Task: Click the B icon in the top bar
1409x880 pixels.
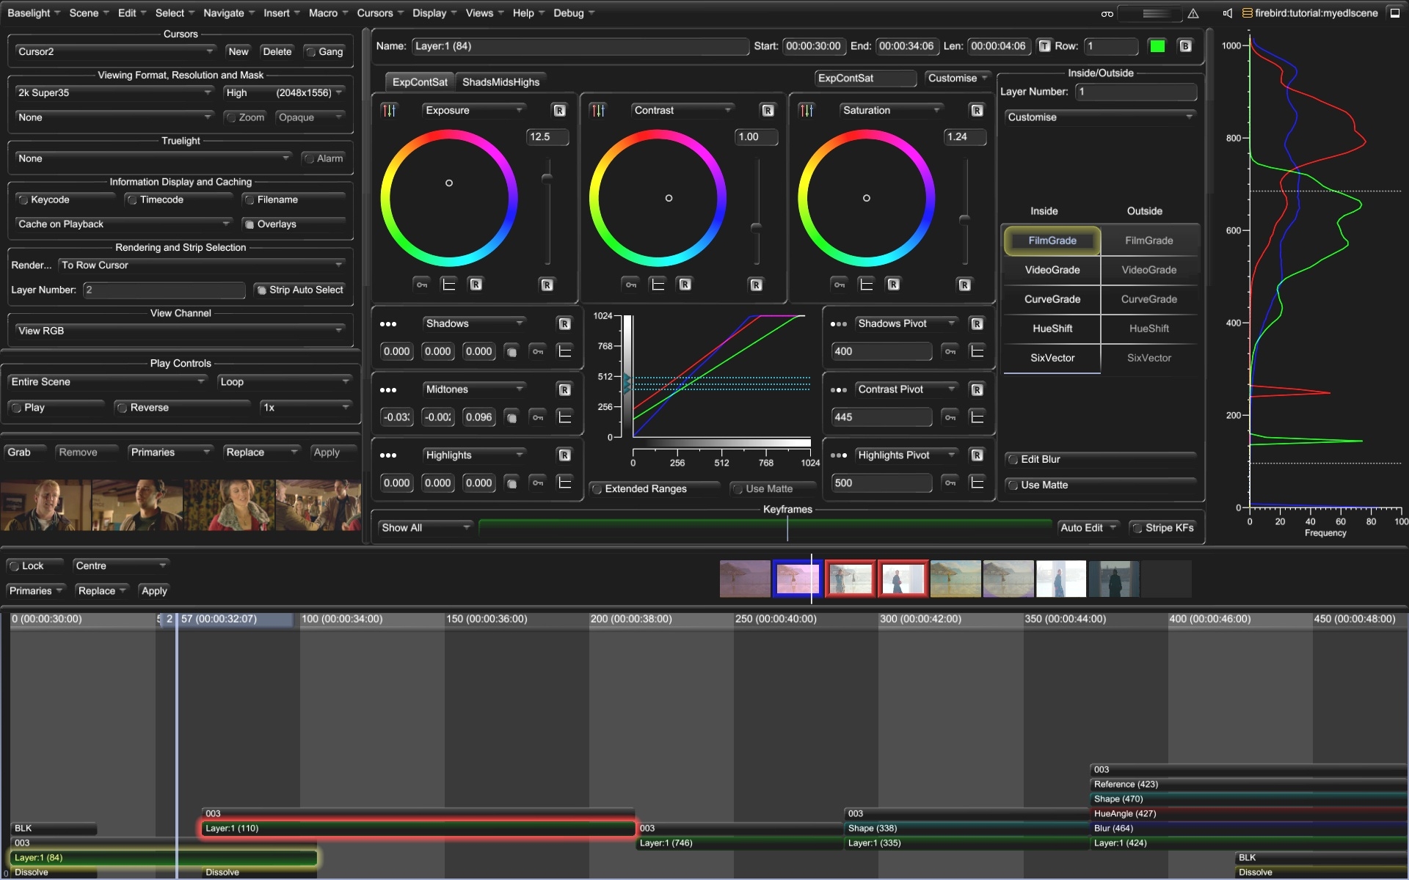Action: pyautogui.click(x=1184, y=46)
